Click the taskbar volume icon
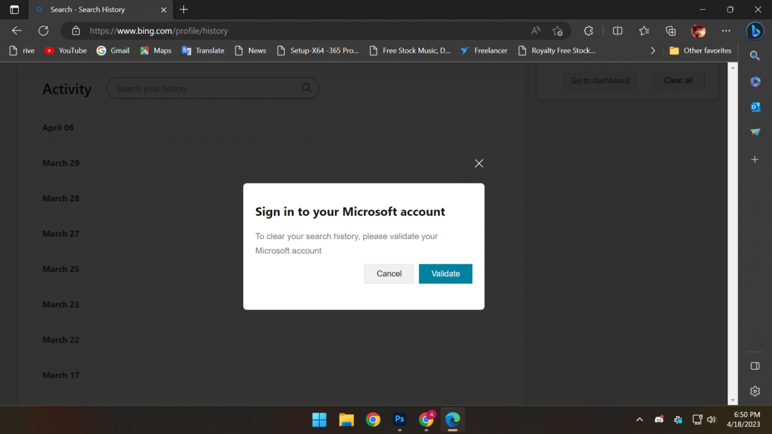 coord(712,420)
